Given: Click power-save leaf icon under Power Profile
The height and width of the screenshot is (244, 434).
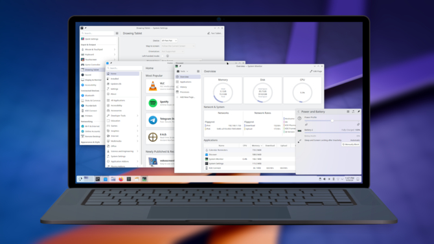Looking at the screenshot, I should [306, 124].
